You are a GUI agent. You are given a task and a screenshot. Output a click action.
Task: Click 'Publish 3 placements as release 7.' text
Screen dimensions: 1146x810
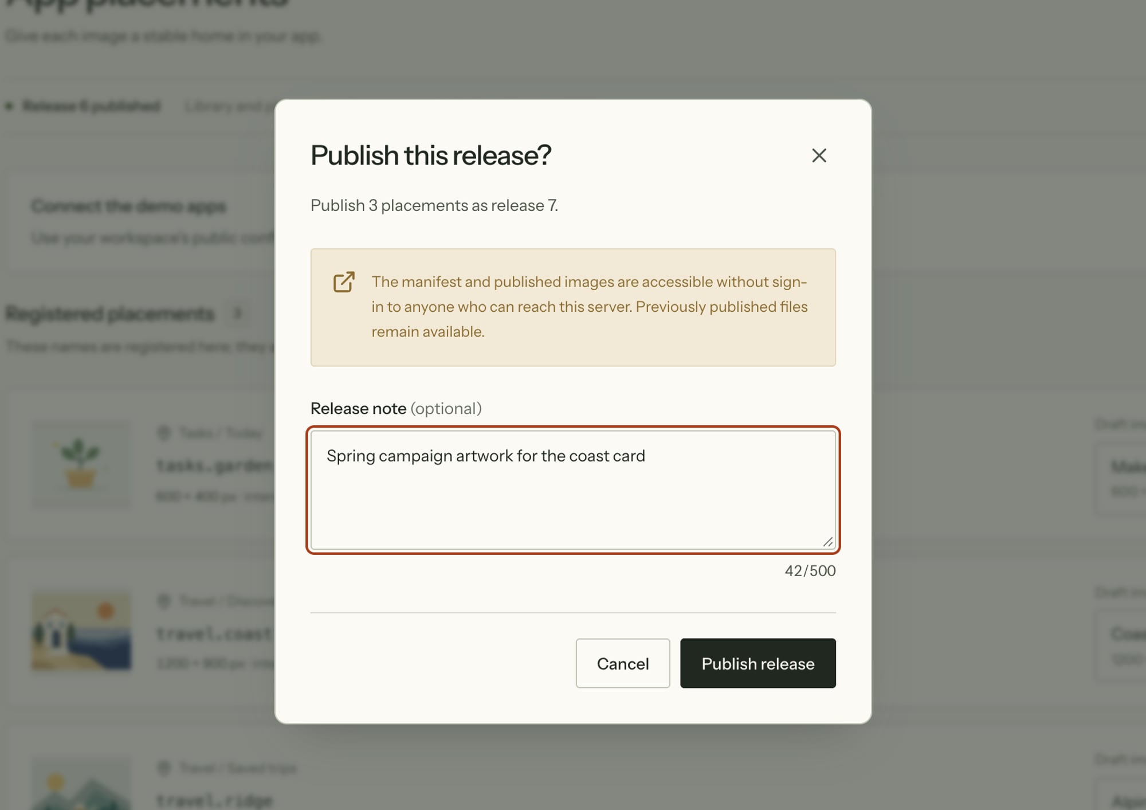434,205
